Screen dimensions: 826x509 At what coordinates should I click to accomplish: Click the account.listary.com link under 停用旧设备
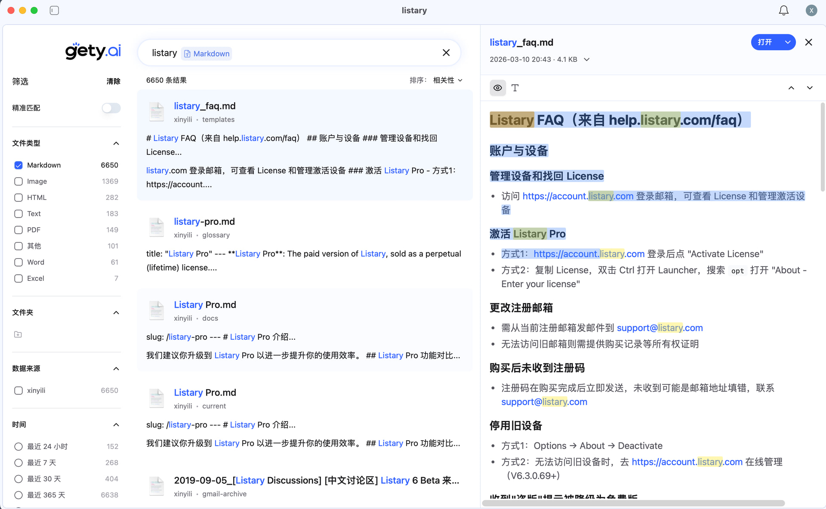[x=687, y=462]
